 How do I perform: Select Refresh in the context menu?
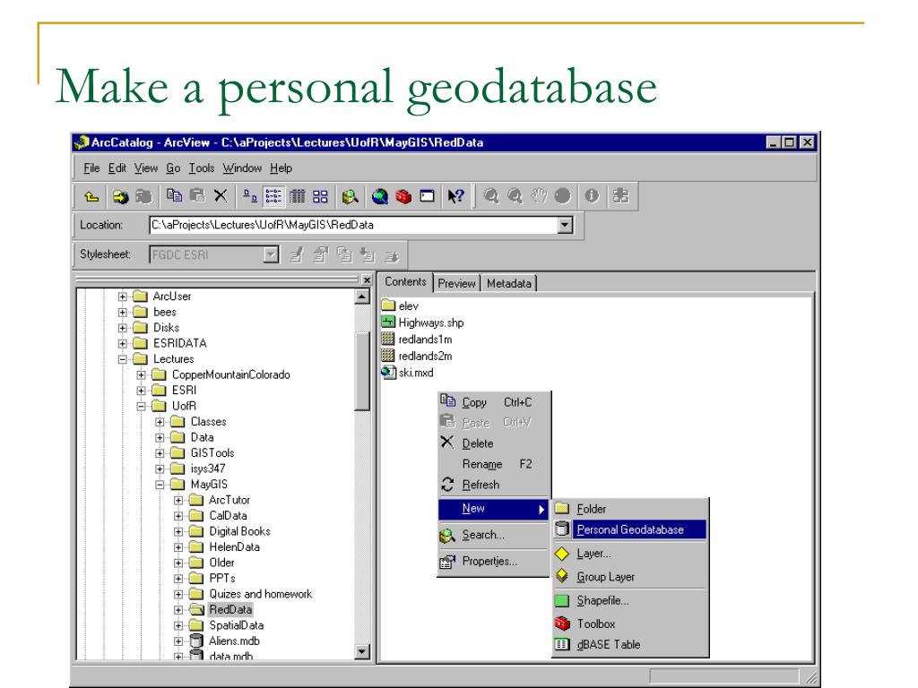pyautogui.click(x=493, y=485)
